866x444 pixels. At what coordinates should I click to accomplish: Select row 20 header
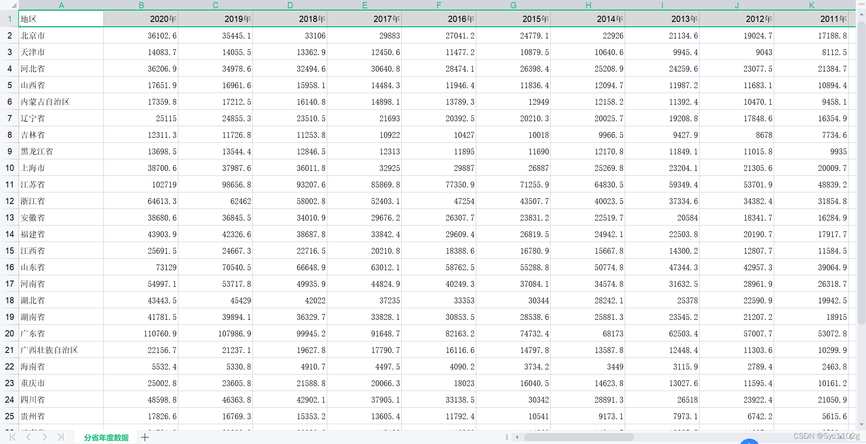tap(10, 334)
